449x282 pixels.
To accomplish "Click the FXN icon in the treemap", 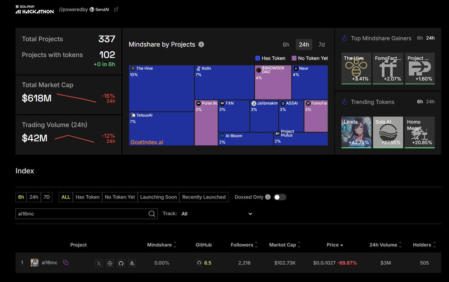I will [222, 103].
